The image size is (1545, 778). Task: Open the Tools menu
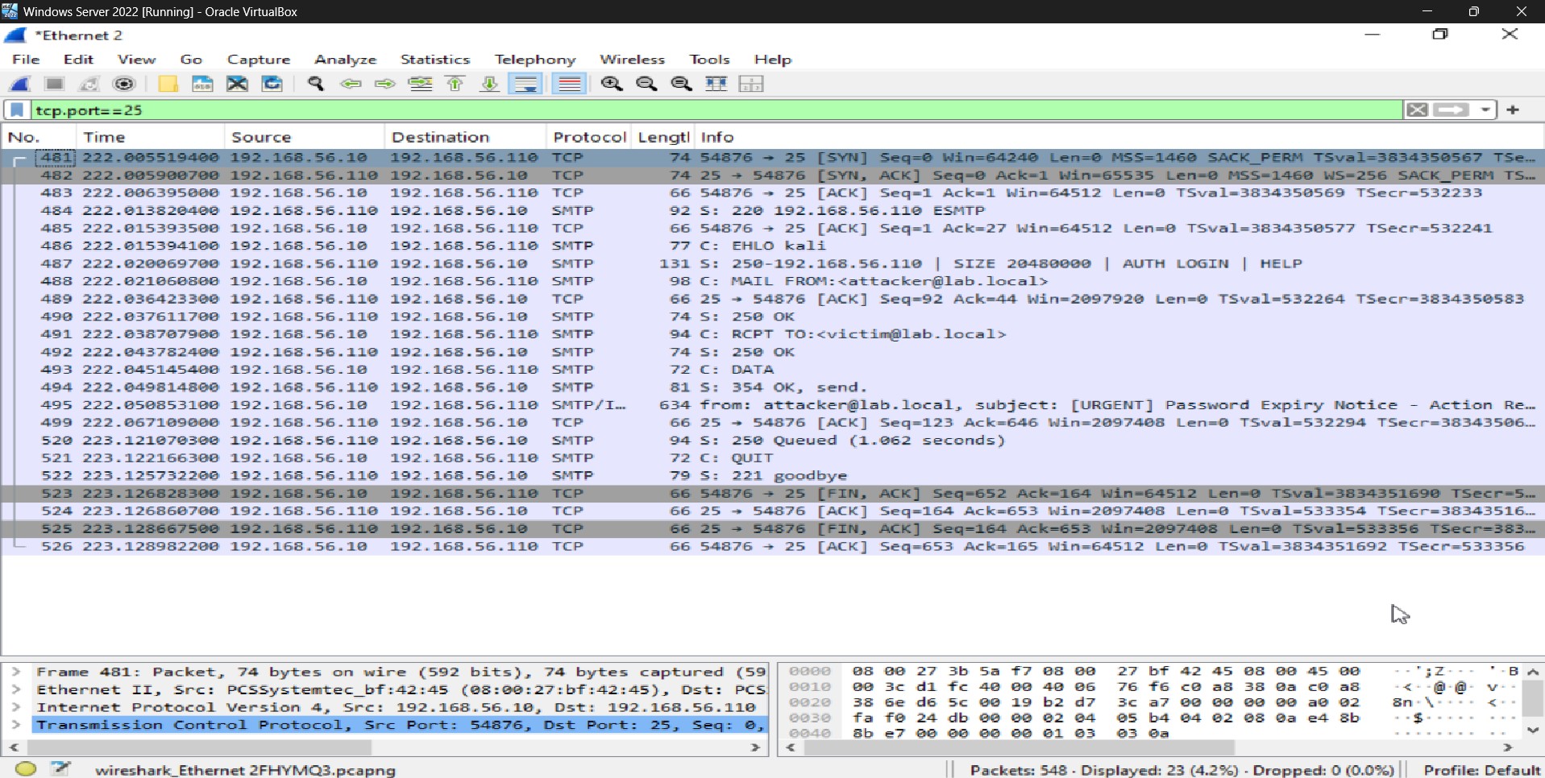[x=709, y=60]
